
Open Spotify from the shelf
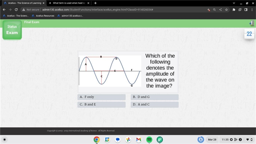click(149, 140)
